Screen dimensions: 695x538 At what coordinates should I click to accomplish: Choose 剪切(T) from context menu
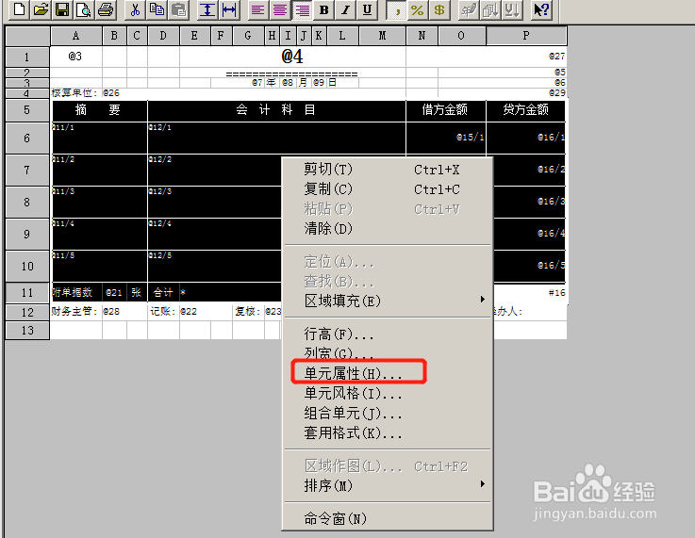388,170
